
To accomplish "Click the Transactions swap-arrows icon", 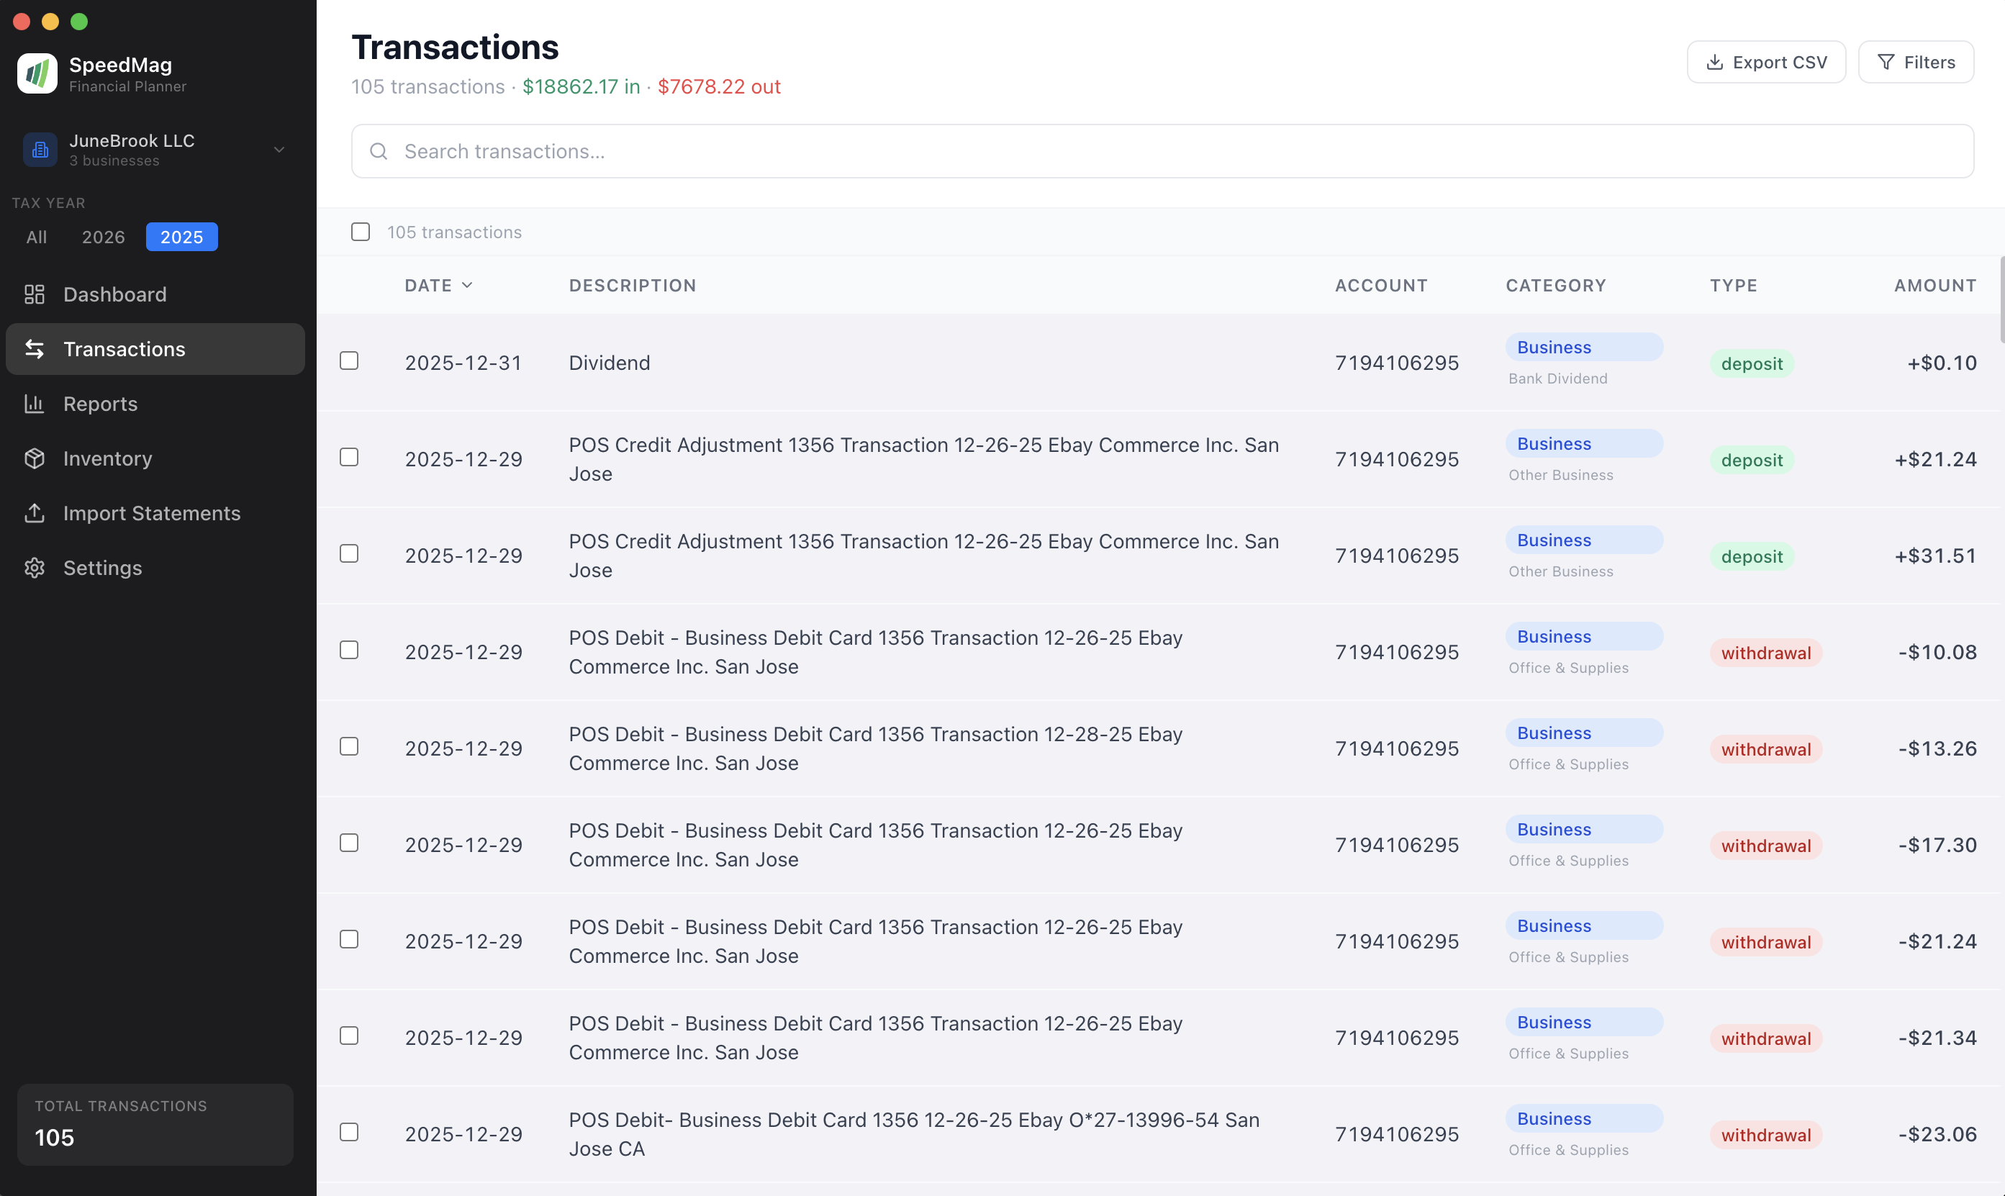I will click(x=34, y=349).
